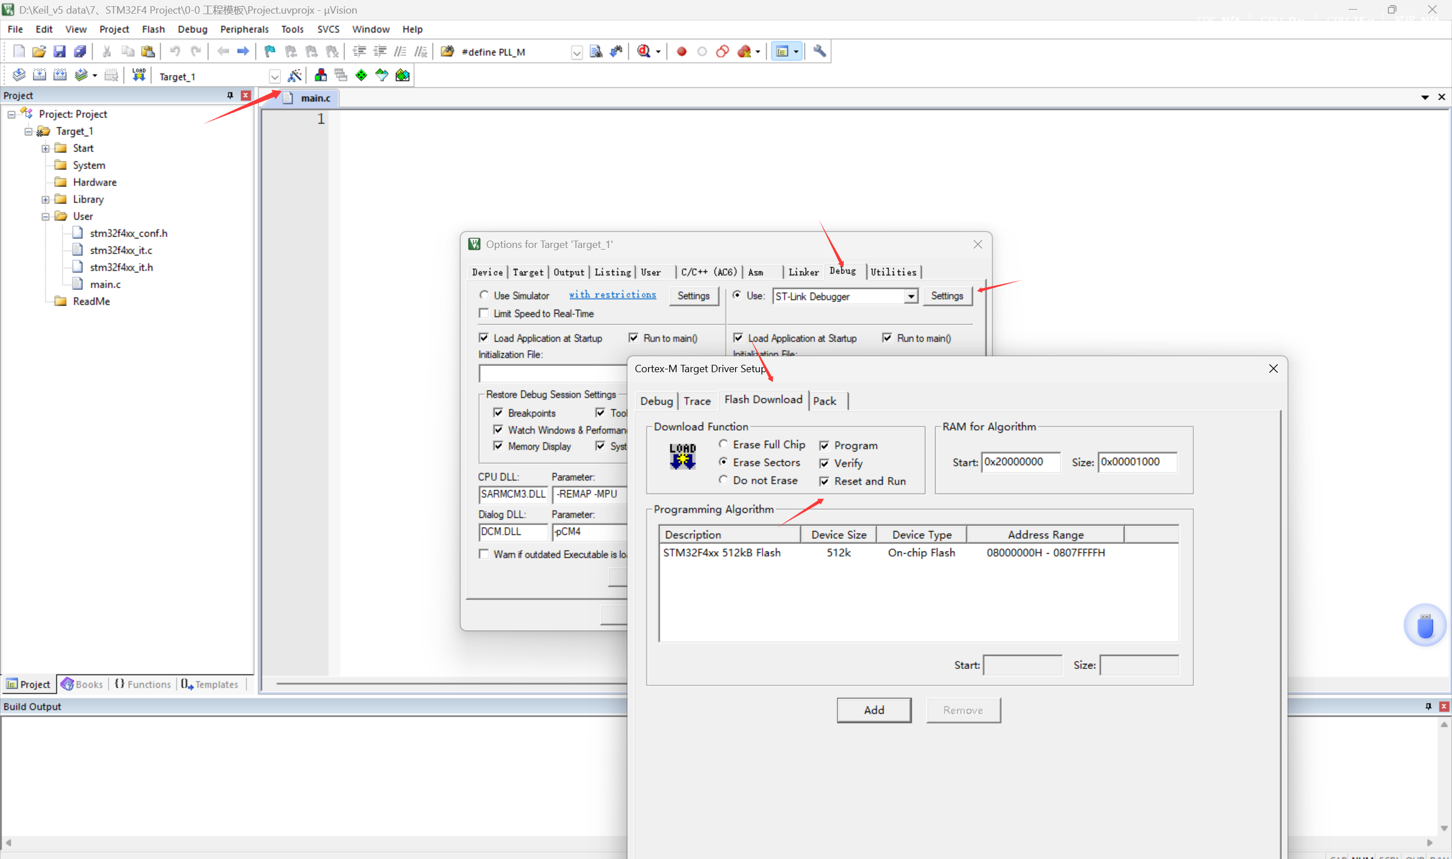This screenshot has height=859, width=1452.
Task: Open the wrench Configuration icon
Action: click(x=819, y=52)
